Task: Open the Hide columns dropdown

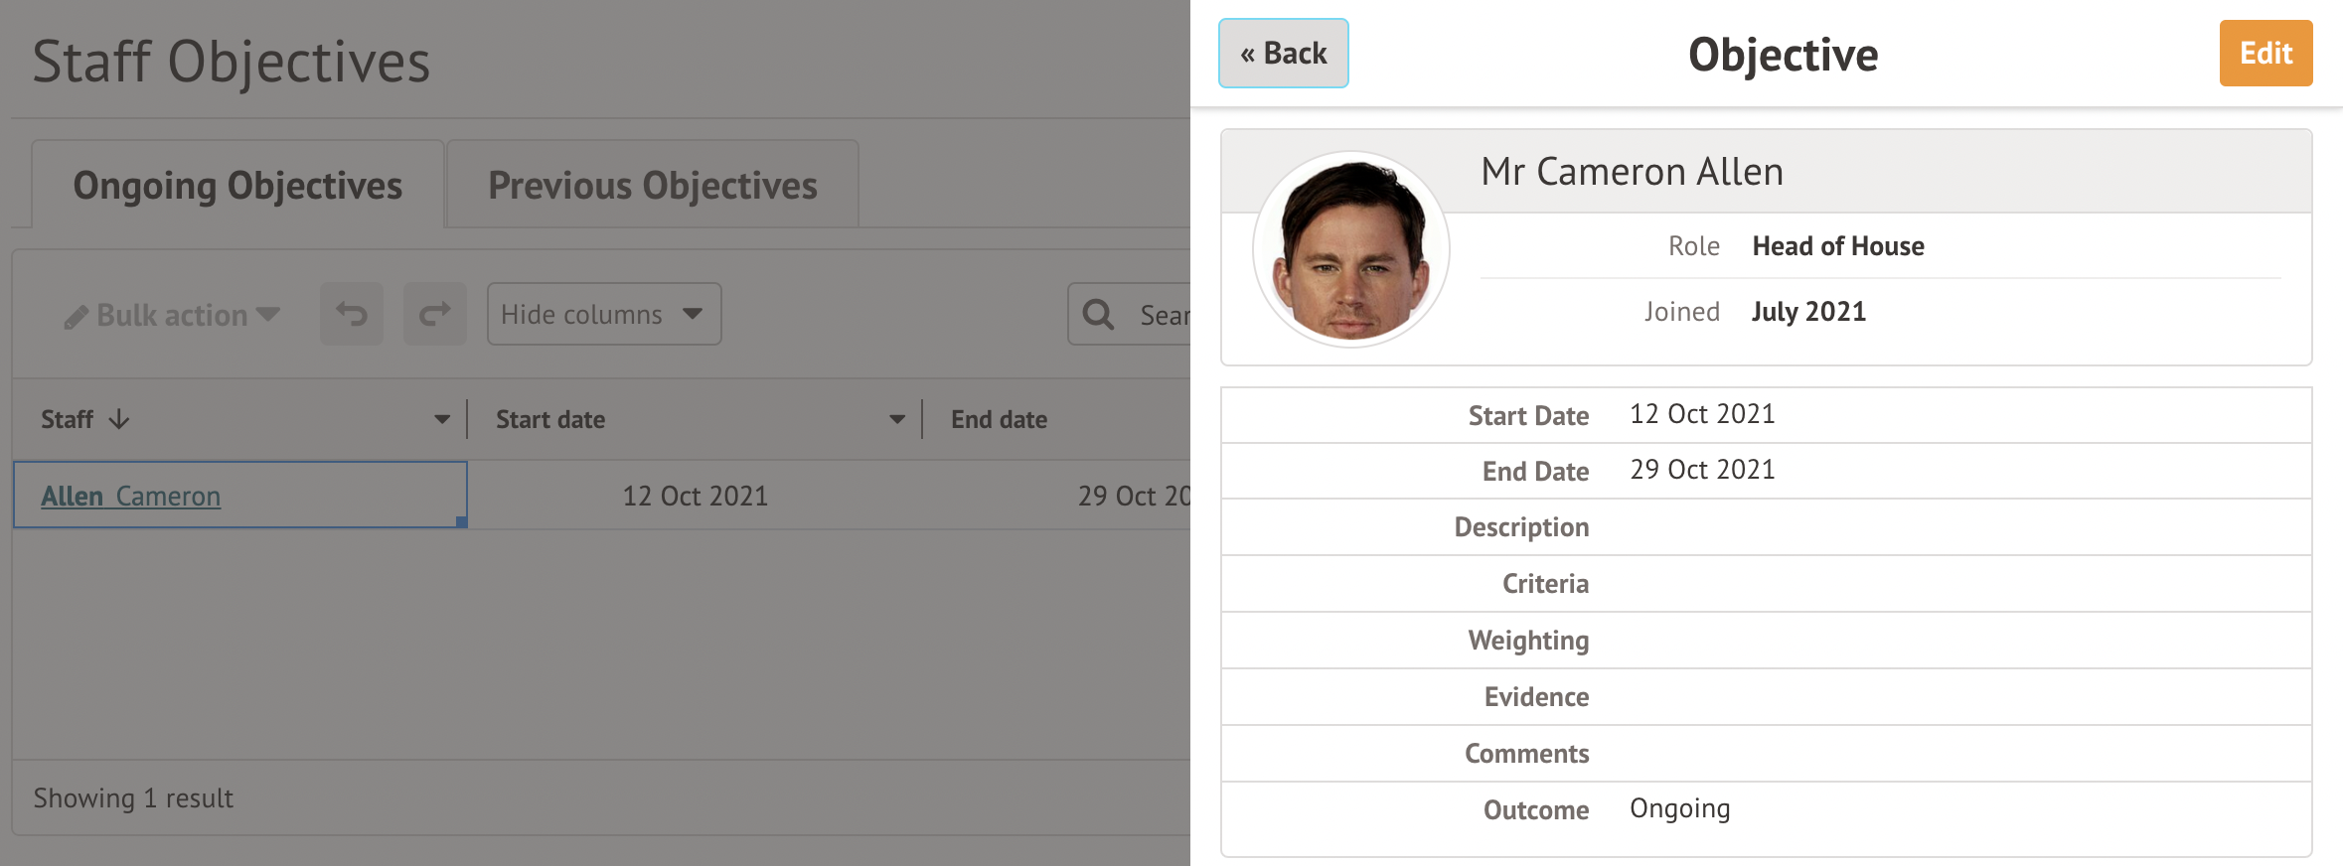Action: pyautogui.click(x=603, y=315)
